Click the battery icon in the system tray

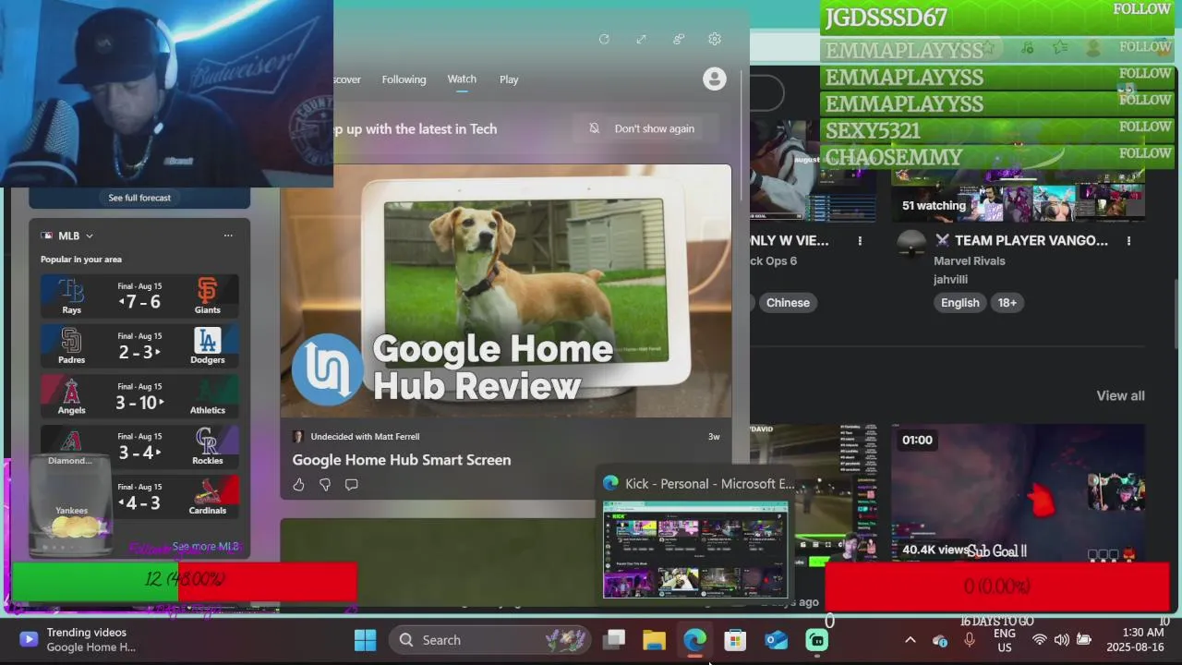[1083, 640]
